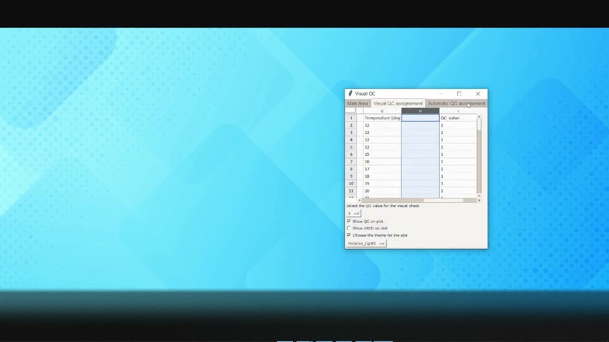Click QC_value cell 1 in row 9
Viewport: 609px width, 342px height.
(x=458, y=176)
